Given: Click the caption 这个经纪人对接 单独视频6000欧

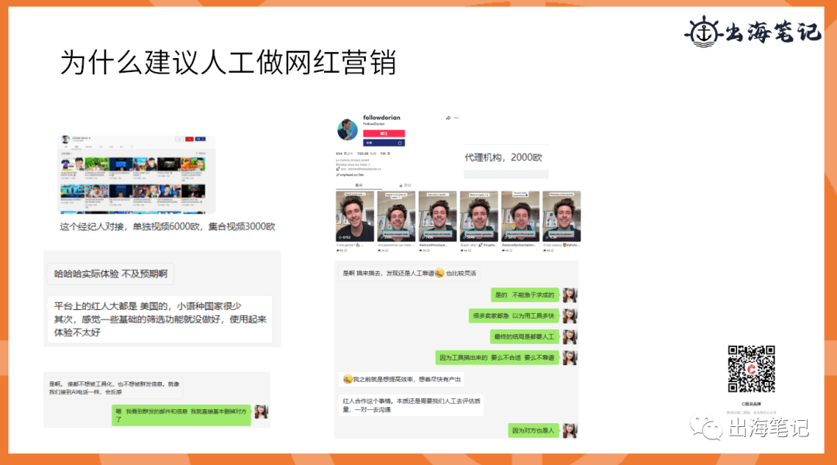Looking at the screenshot, I should coord(167,226).
